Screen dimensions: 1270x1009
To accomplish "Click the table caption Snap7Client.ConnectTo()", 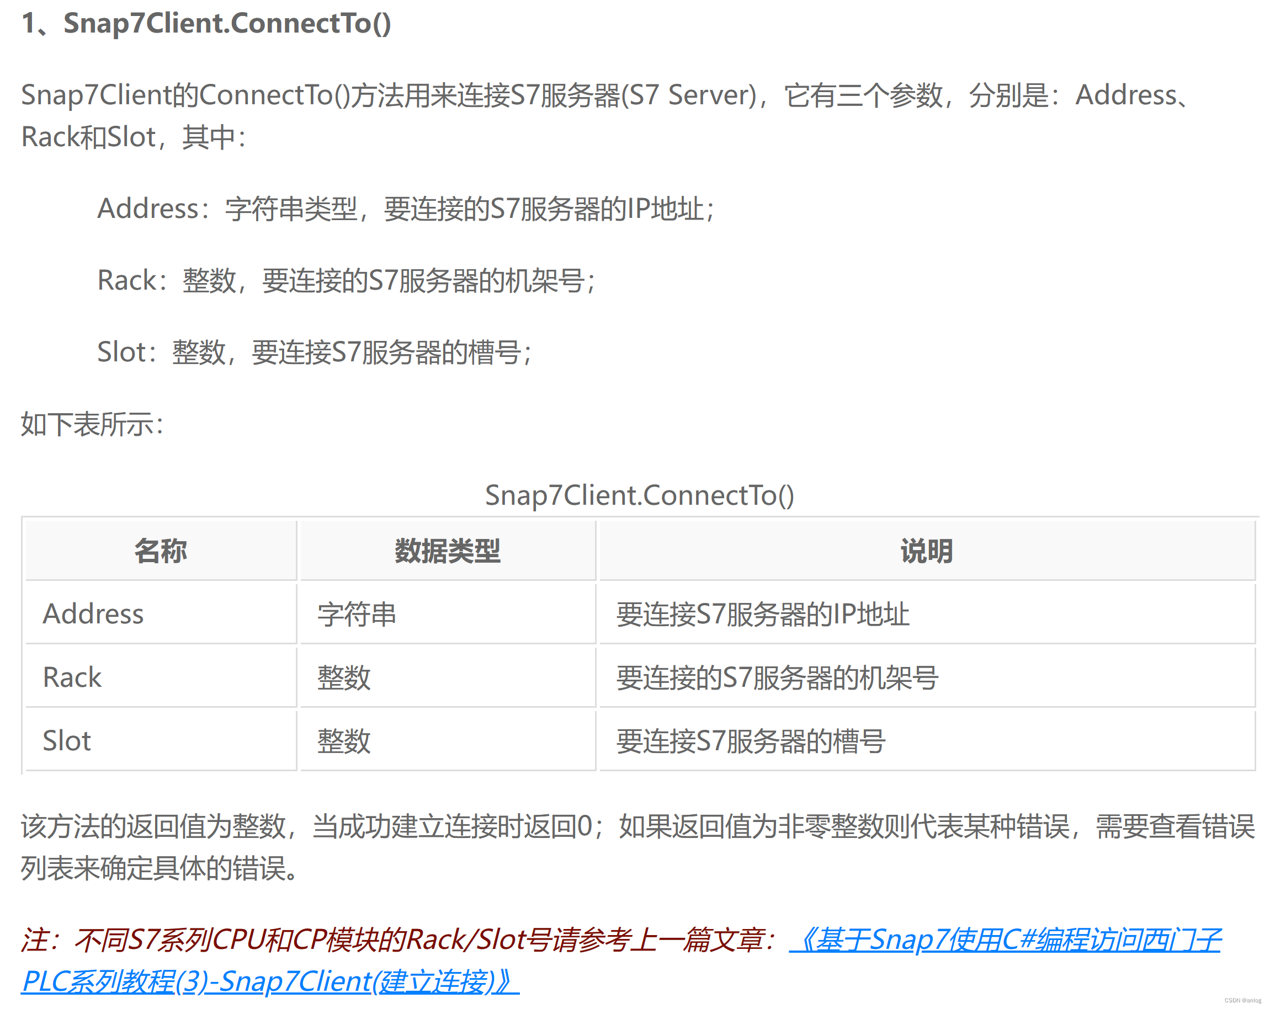I will [639, 495].
